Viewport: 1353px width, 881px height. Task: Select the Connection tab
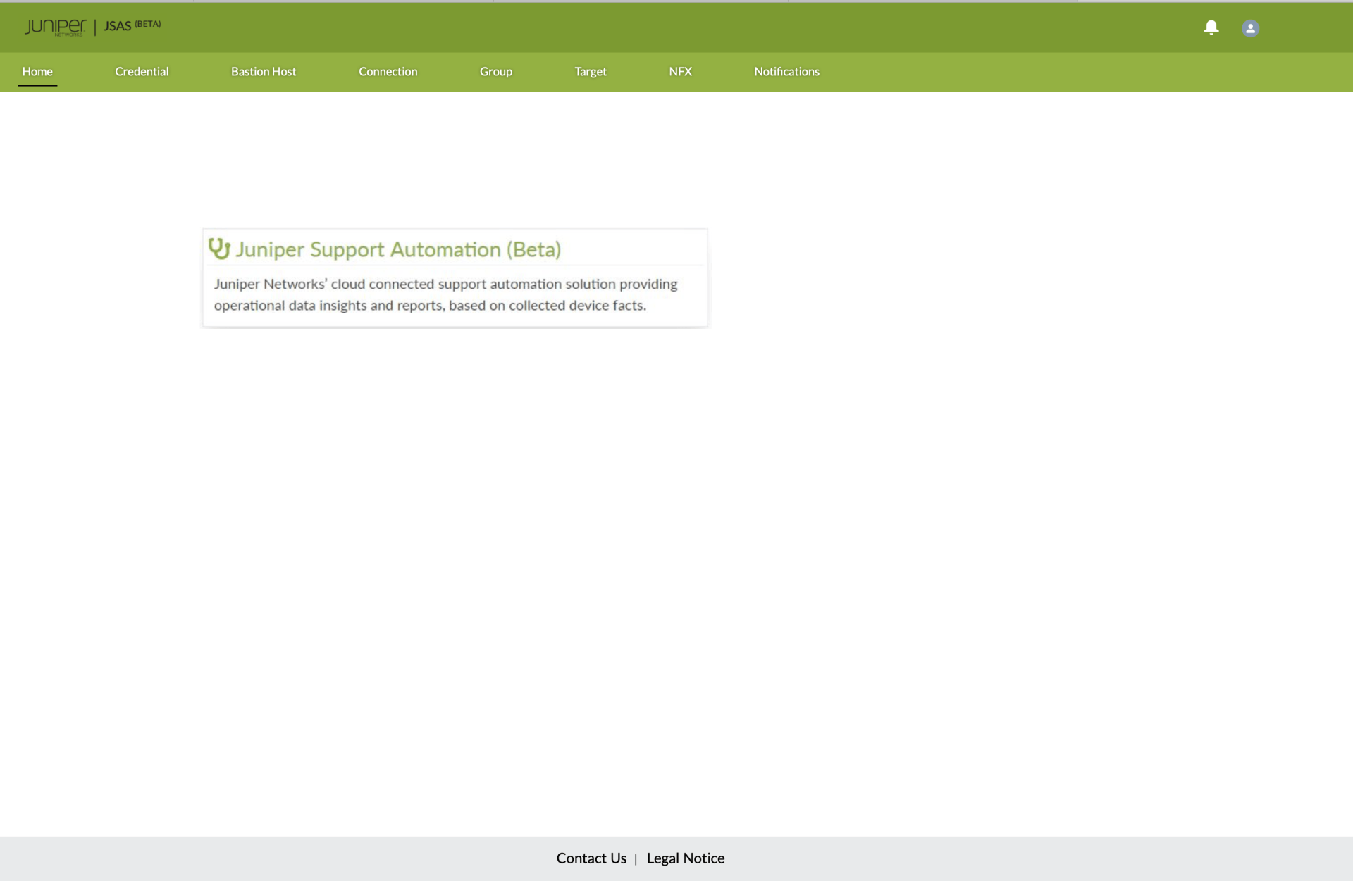(x=388, y=71)
